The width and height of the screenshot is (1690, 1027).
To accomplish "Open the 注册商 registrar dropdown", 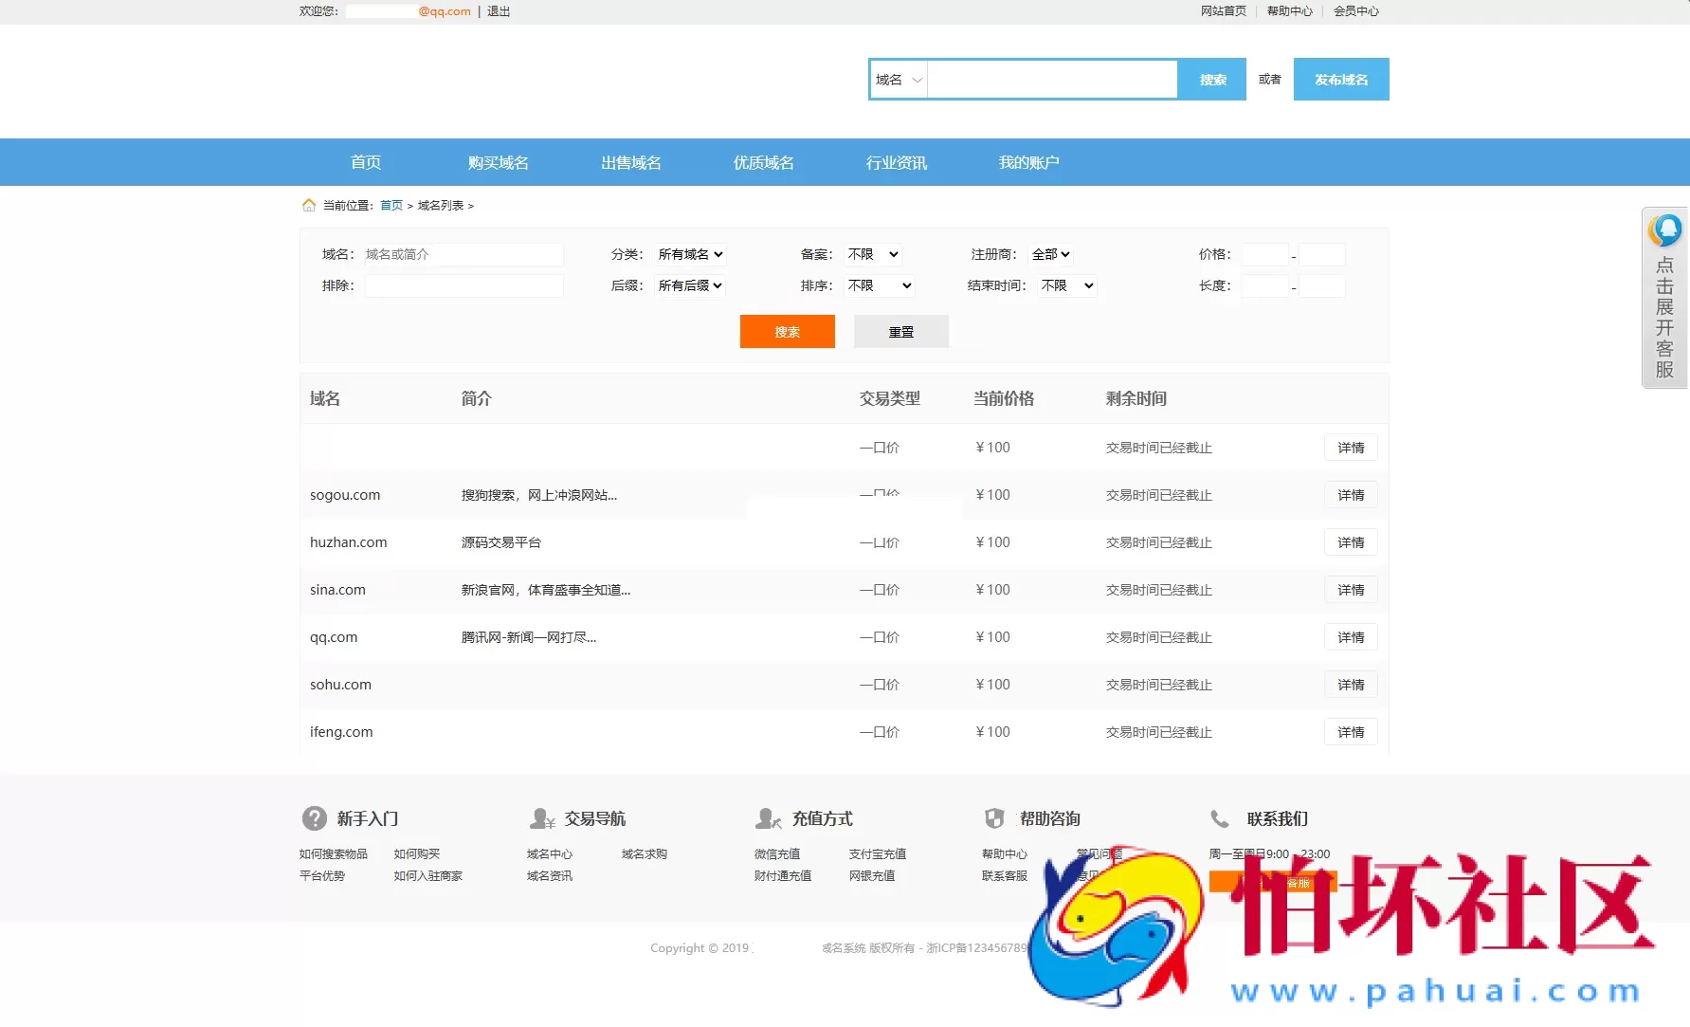I will 1050,254.
